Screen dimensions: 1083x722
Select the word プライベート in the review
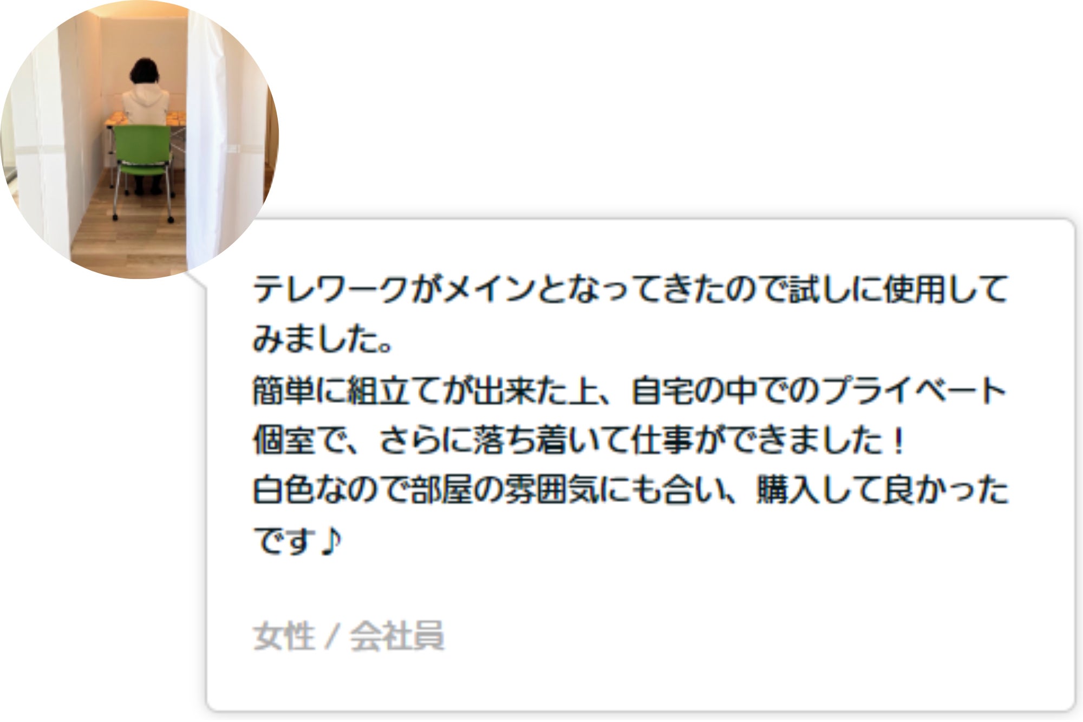click(914, 390)
